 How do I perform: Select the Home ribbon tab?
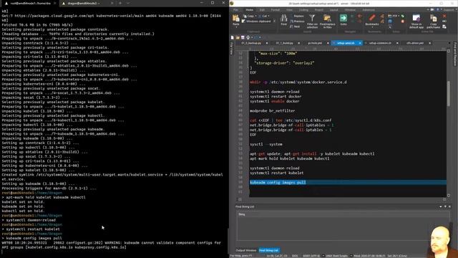[x=249, y=10]
